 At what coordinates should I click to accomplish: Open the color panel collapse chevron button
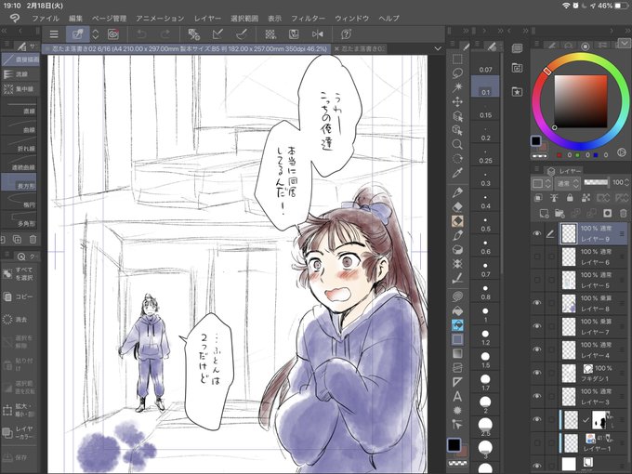click(x=625, y=43)
